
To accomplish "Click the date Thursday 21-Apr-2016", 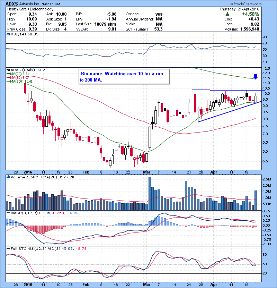I will point(239,9).
